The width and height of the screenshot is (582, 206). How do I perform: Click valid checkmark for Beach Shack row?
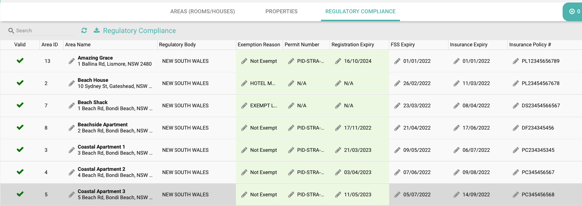tap(20, 105)
